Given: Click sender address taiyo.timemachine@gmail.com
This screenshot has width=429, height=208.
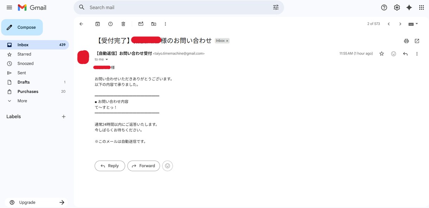Looking at the screenshot, I should coord(179,53).
